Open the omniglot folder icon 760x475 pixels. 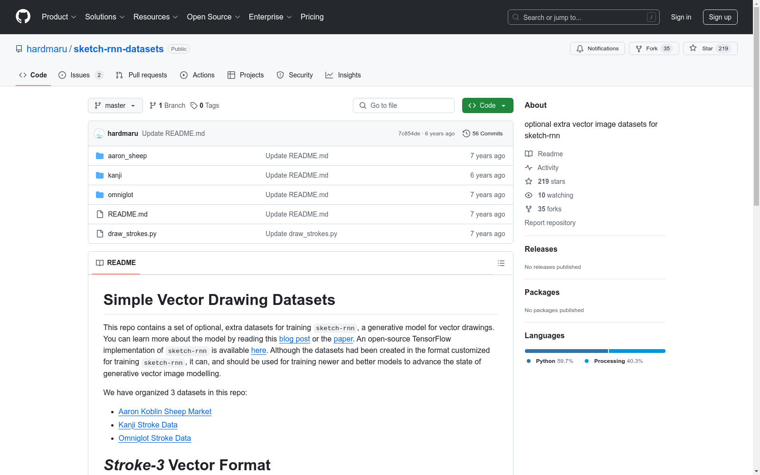100,195
